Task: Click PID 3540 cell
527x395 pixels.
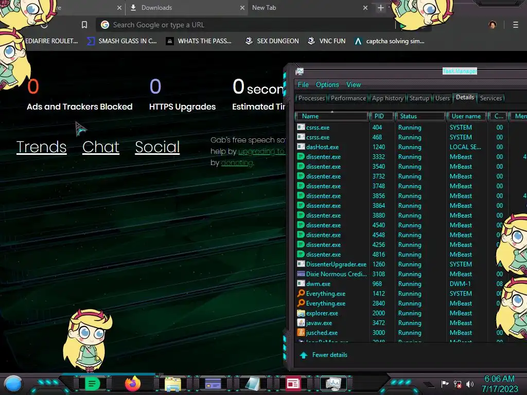Action: point(378,167)
